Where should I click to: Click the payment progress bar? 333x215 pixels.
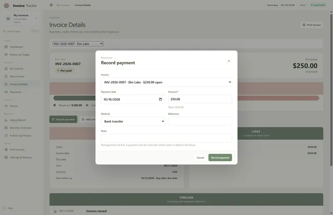[x=186, y=98]
